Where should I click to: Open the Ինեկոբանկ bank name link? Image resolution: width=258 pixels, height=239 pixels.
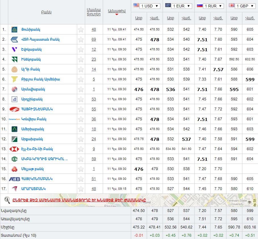click(31, 59)
